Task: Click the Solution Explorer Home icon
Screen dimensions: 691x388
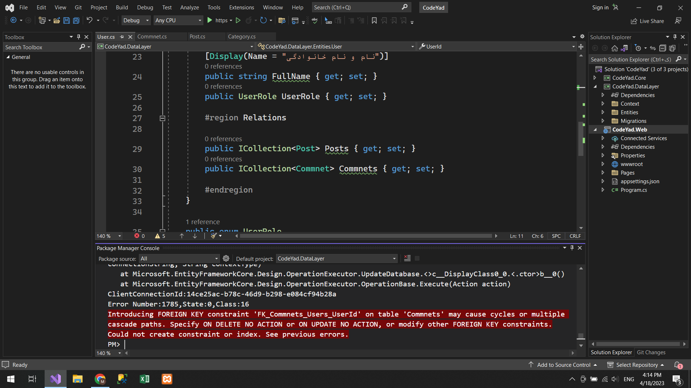Action: tap(615, 48)
